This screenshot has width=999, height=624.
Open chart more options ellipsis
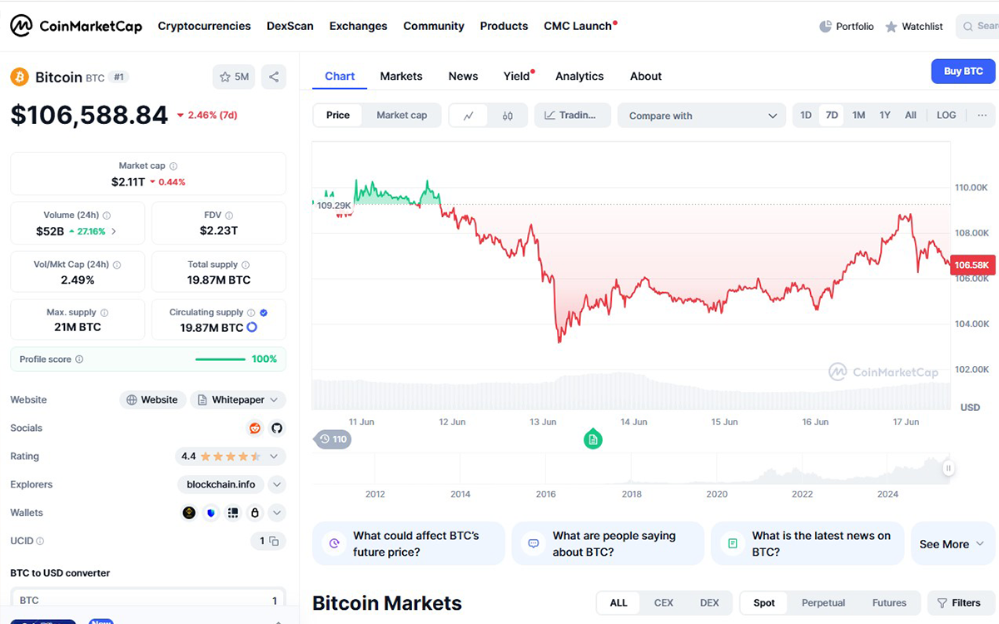[x=982, y=115]
